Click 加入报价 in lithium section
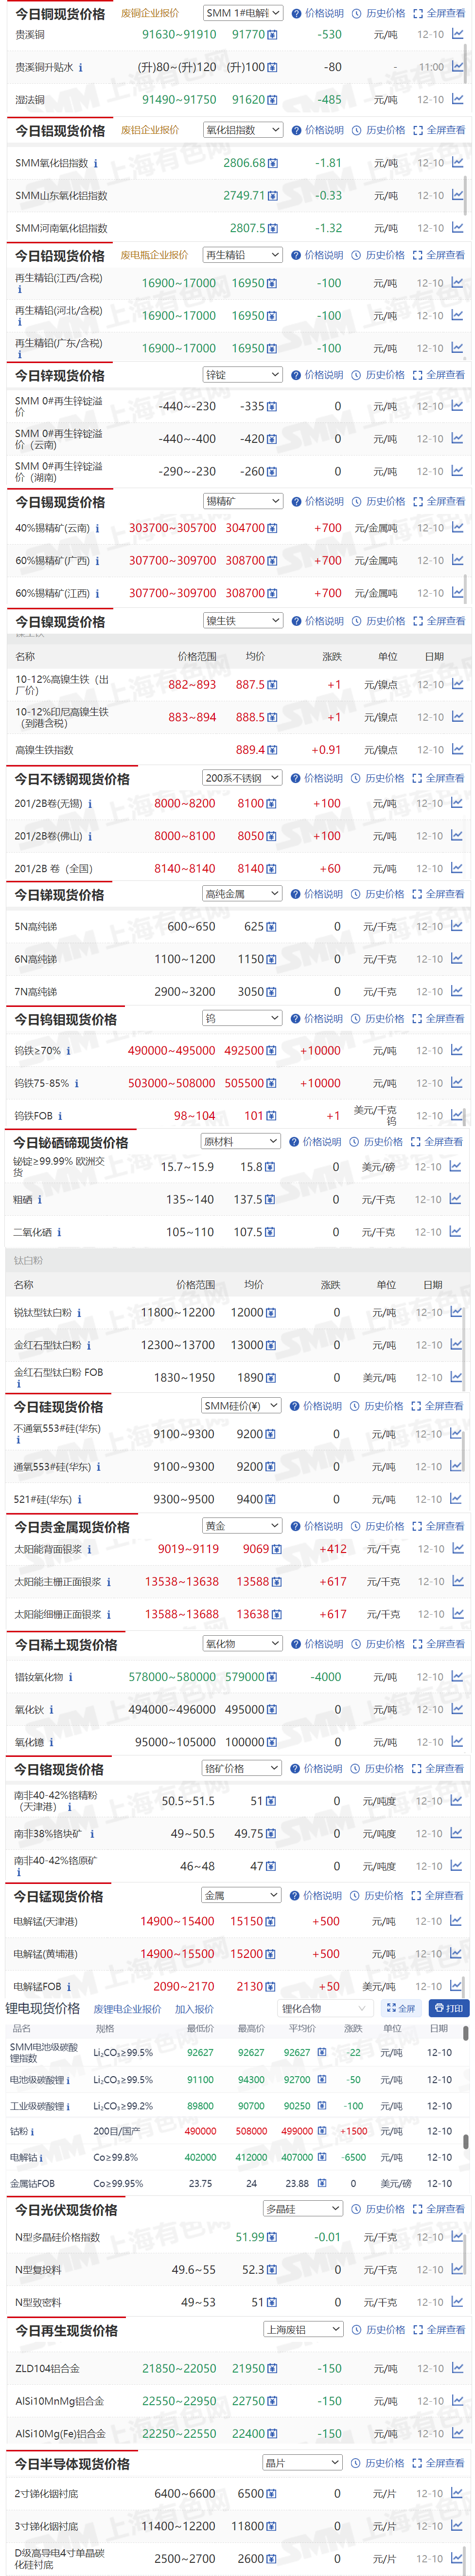Image resolution: width=475 pixels, height=2576 pixels. click(194, 2008)
